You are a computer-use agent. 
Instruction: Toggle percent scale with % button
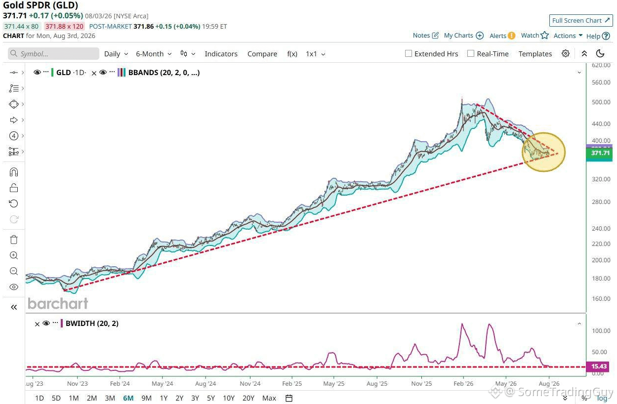pos(584,398)
